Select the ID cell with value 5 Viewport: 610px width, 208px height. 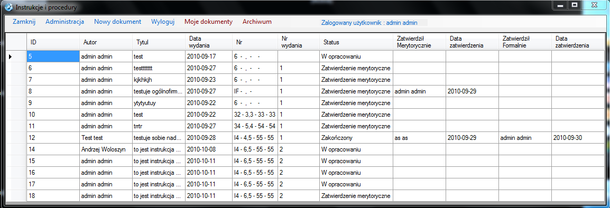pyautogui.click(x=53, y=56)
